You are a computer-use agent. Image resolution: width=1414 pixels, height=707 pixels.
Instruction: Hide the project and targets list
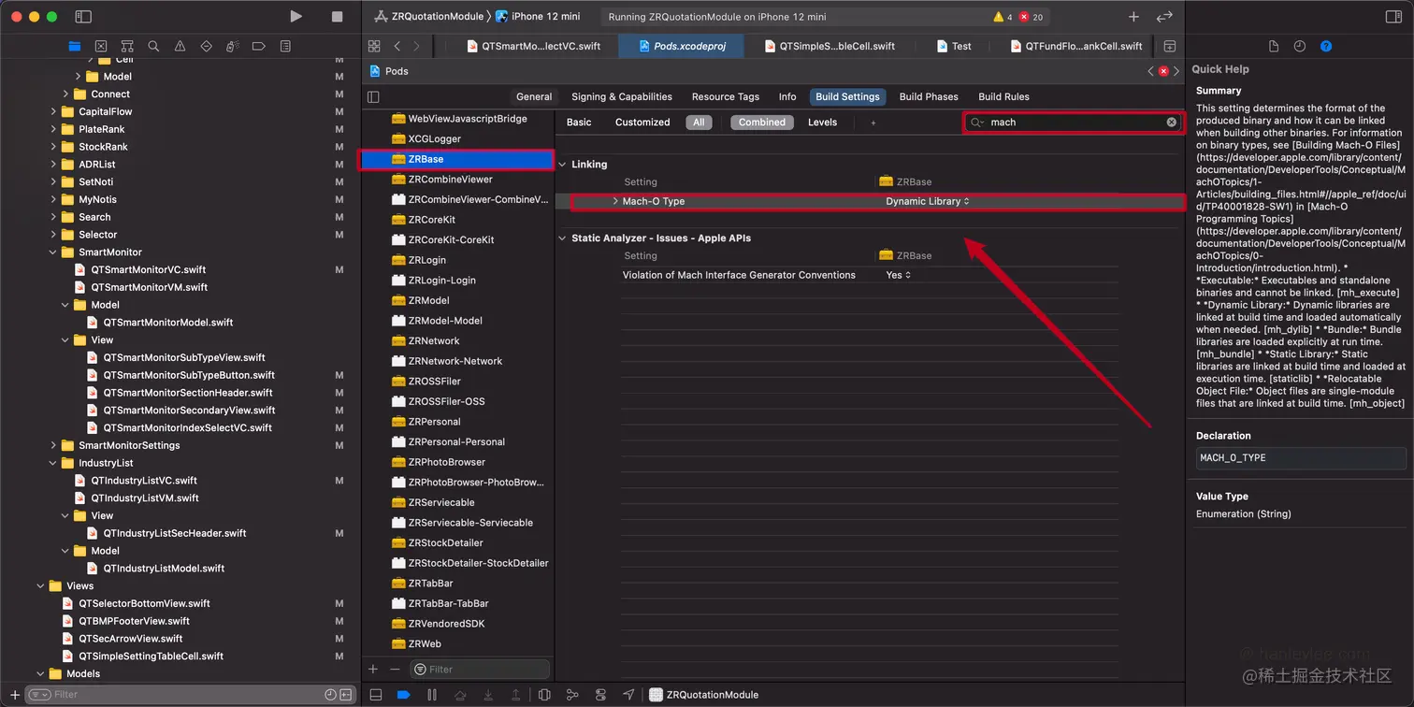[373, 96]
